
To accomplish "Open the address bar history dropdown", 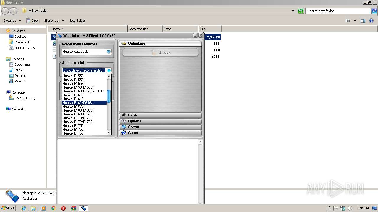I will [x=293, y=11].
